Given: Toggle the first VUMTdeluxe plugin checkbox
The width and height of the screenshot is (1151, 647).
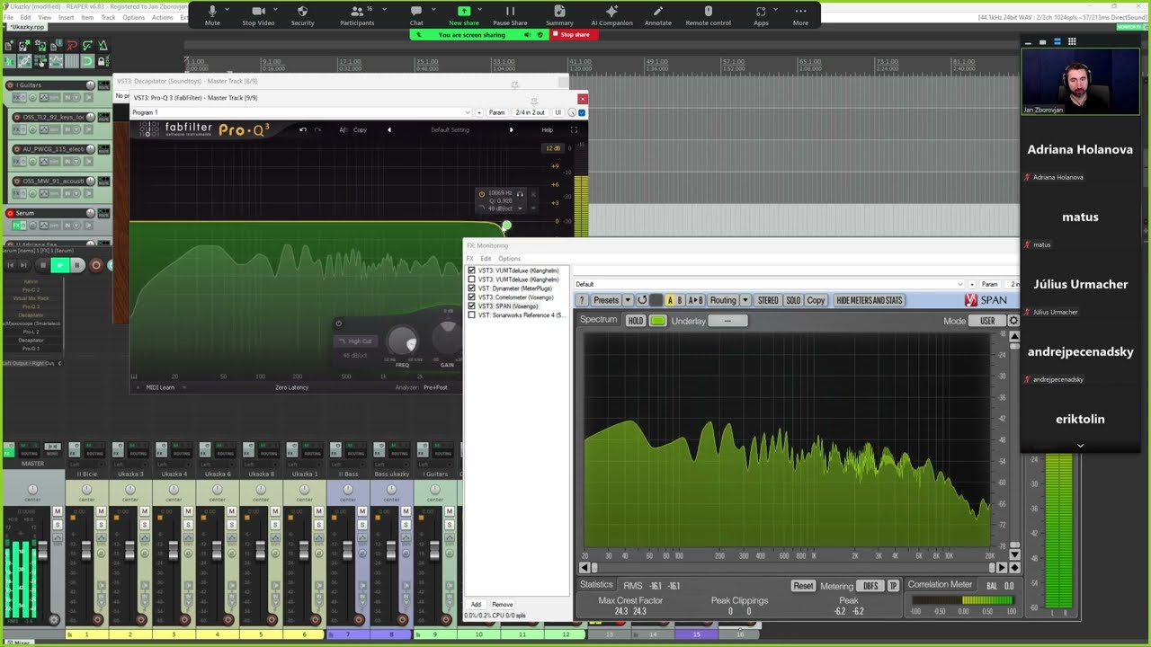Looking at the screenshot, I should [472, 270].
